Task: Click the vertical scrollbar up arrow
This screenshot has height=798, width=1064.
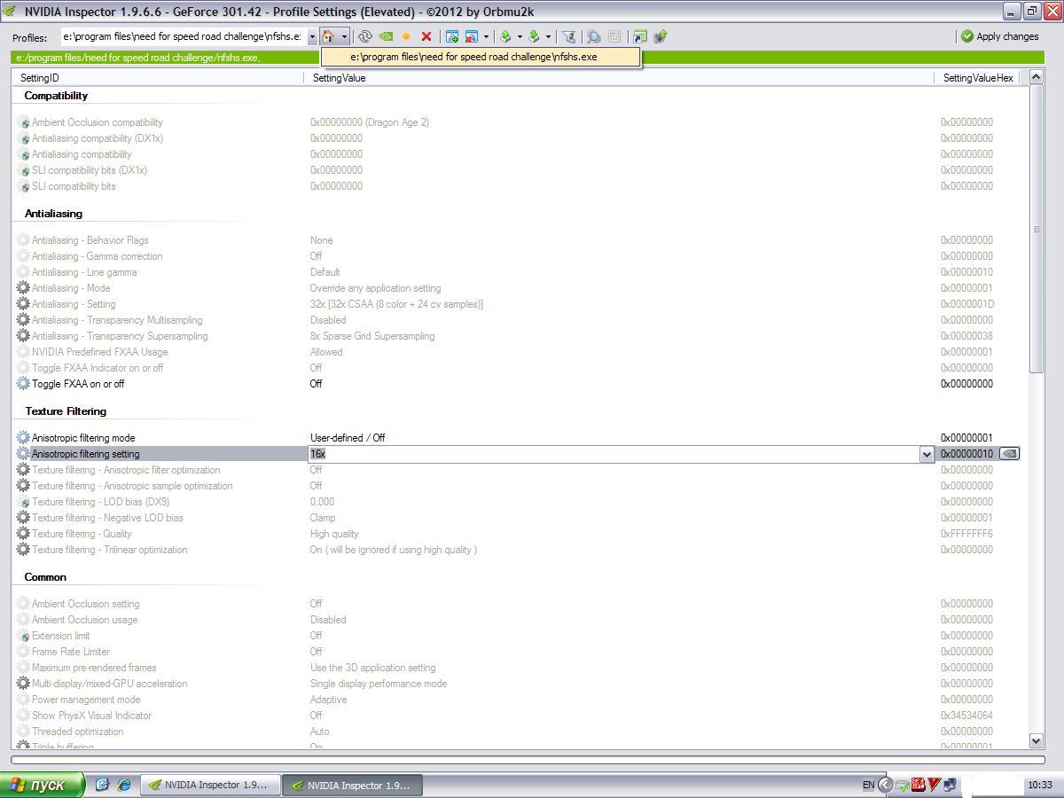Action: click(1037, 78)
